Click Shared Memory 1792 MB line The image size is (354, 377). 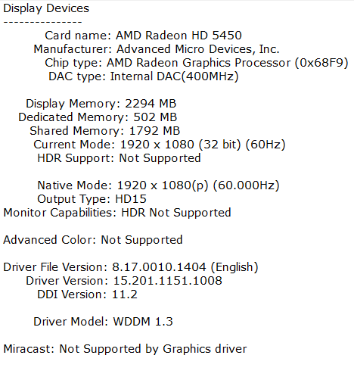click(105, 131)
